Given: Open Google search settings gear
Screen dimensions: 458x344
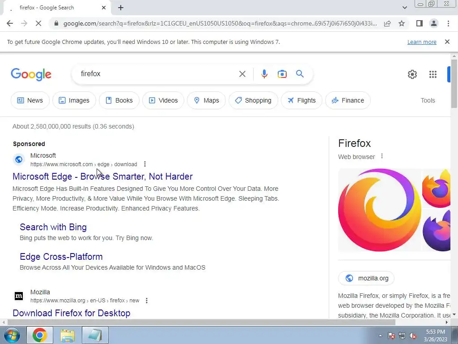Looking at the screenshot, I should pos(412,74).
